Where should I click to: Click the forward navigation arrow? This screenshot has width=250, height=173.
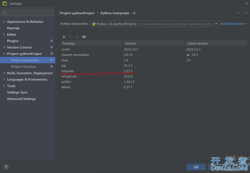(246, 13)
